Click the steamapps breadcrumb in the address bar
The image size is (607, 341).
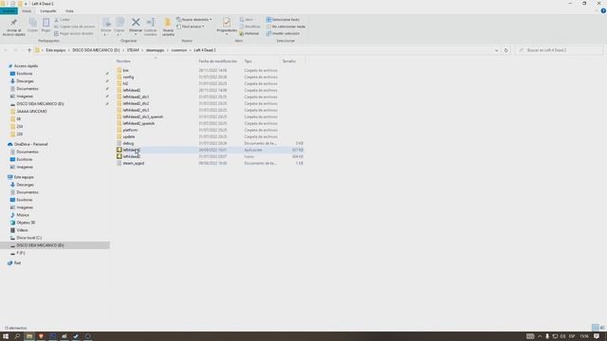tap(155, 50)
